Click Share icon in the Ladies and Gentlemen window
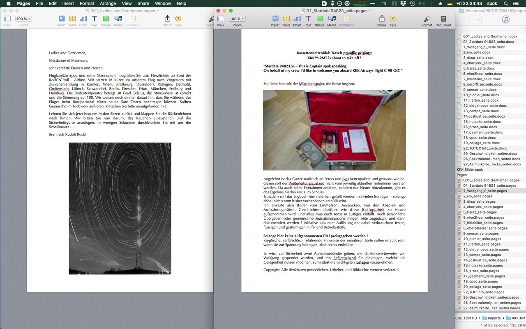Image resolution: width=526 pixels, height=329 pixels. 167,19
